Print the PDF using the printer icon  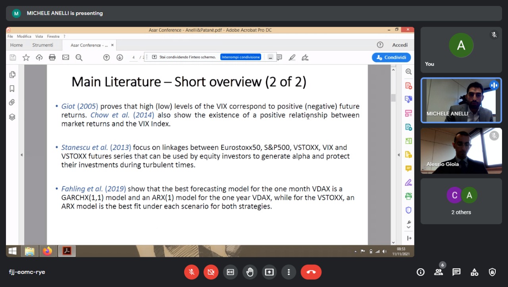pyautogui.click(x=52, y=58)
